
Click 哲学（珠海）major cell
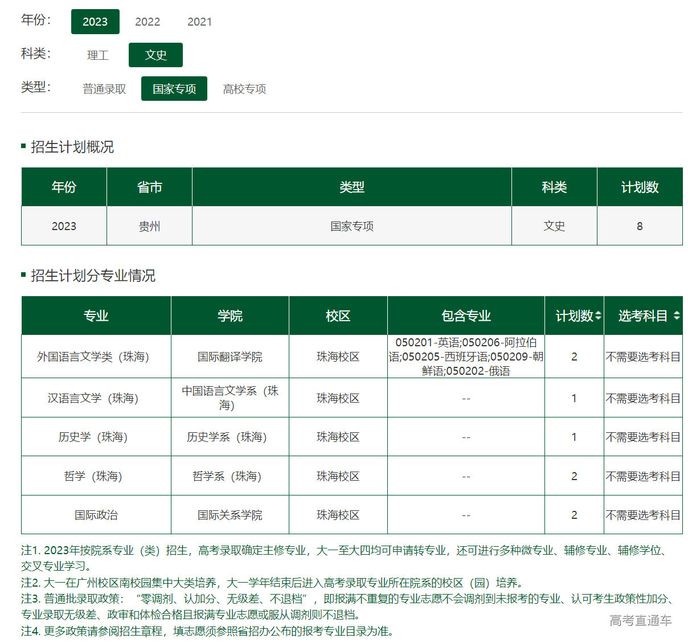(x=93, y=476)
